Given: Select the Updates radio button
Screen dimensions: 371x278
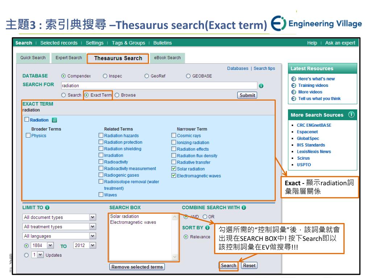Looking at the screenshot, I should [26, 255].
